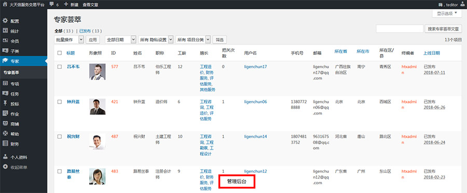467x193 pixels.
Task: Click username link ligenchun14
Action: click(x=255, y=137)
